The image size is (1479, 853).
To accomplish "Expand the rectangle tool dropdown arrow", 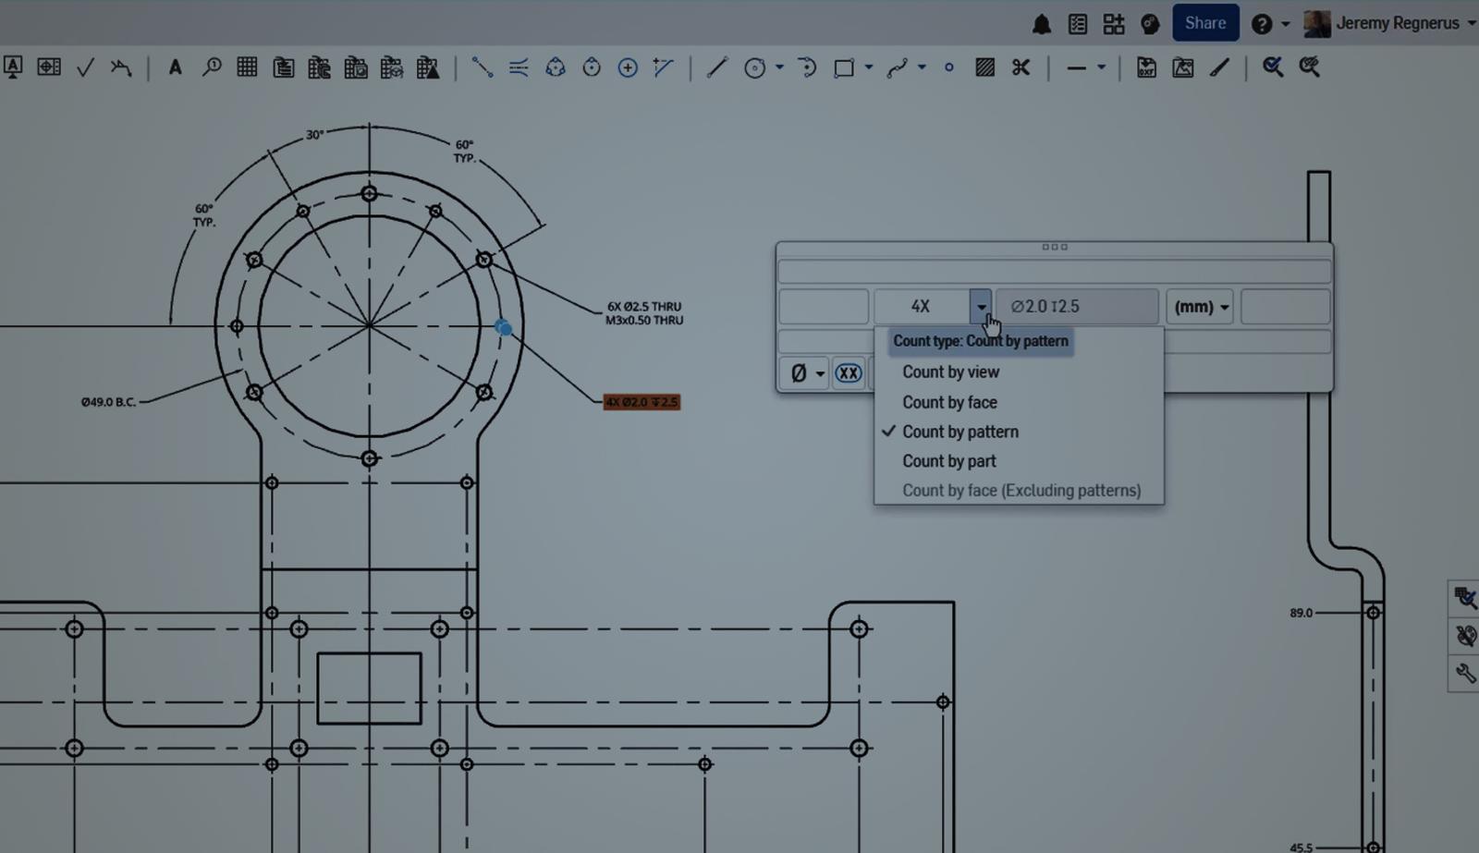I will [x=868, y=67].
